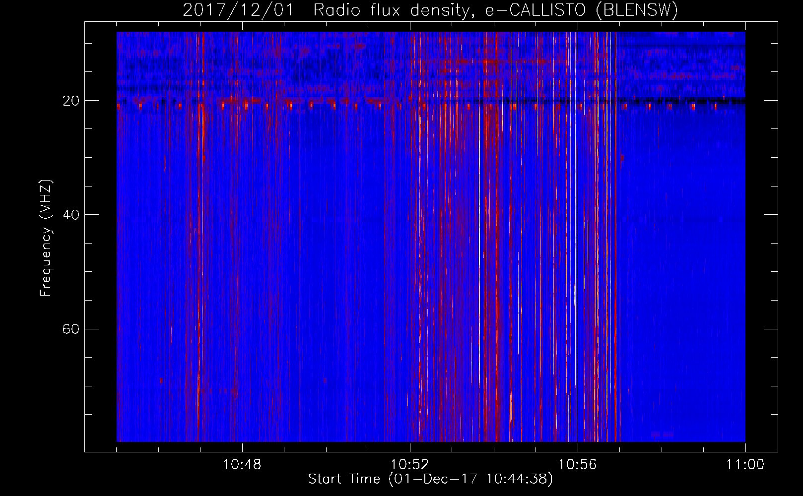This screenshot has height=496, width=803.
Task: Click the '60' frequency tick label
Action: tap(71, 329)
